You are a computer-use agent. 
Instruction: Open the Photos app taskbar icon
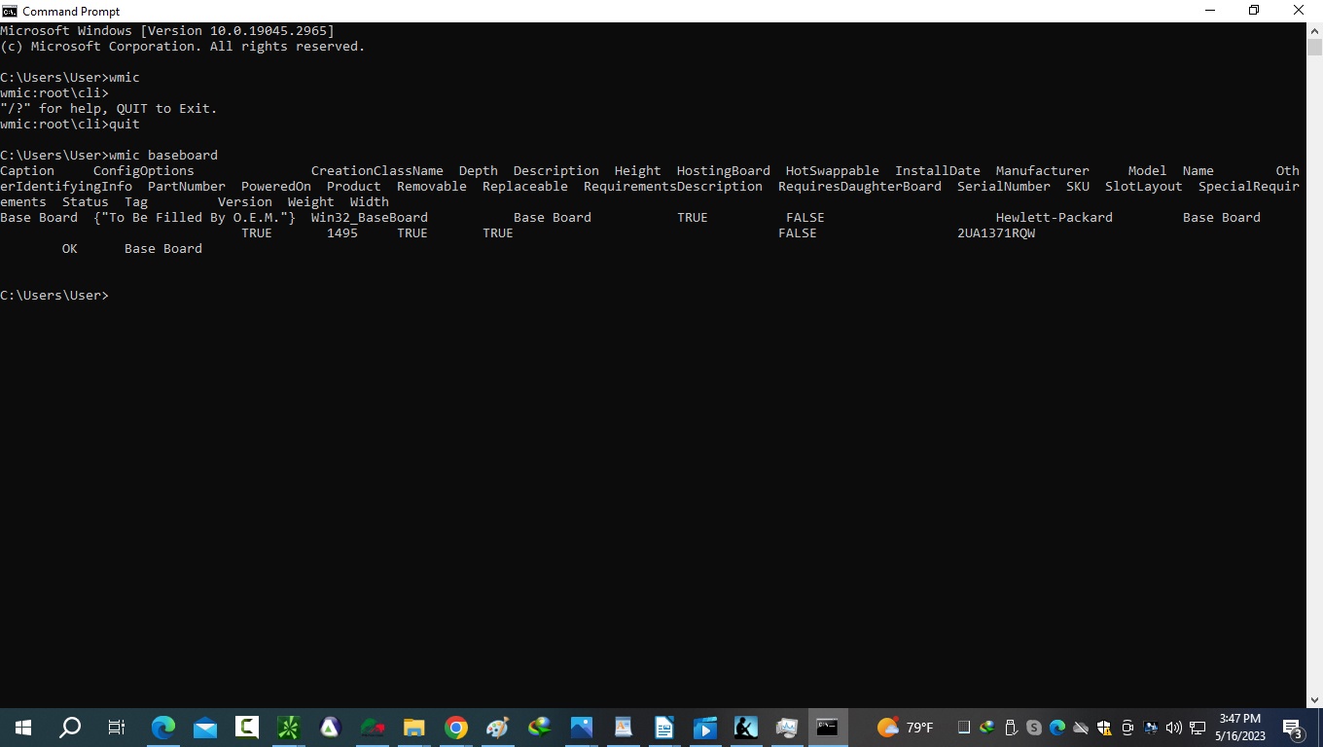pos(581,728)
